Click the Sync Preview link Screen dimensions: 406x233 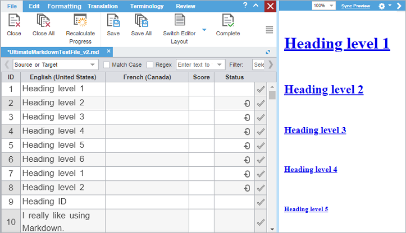[355, 6]
